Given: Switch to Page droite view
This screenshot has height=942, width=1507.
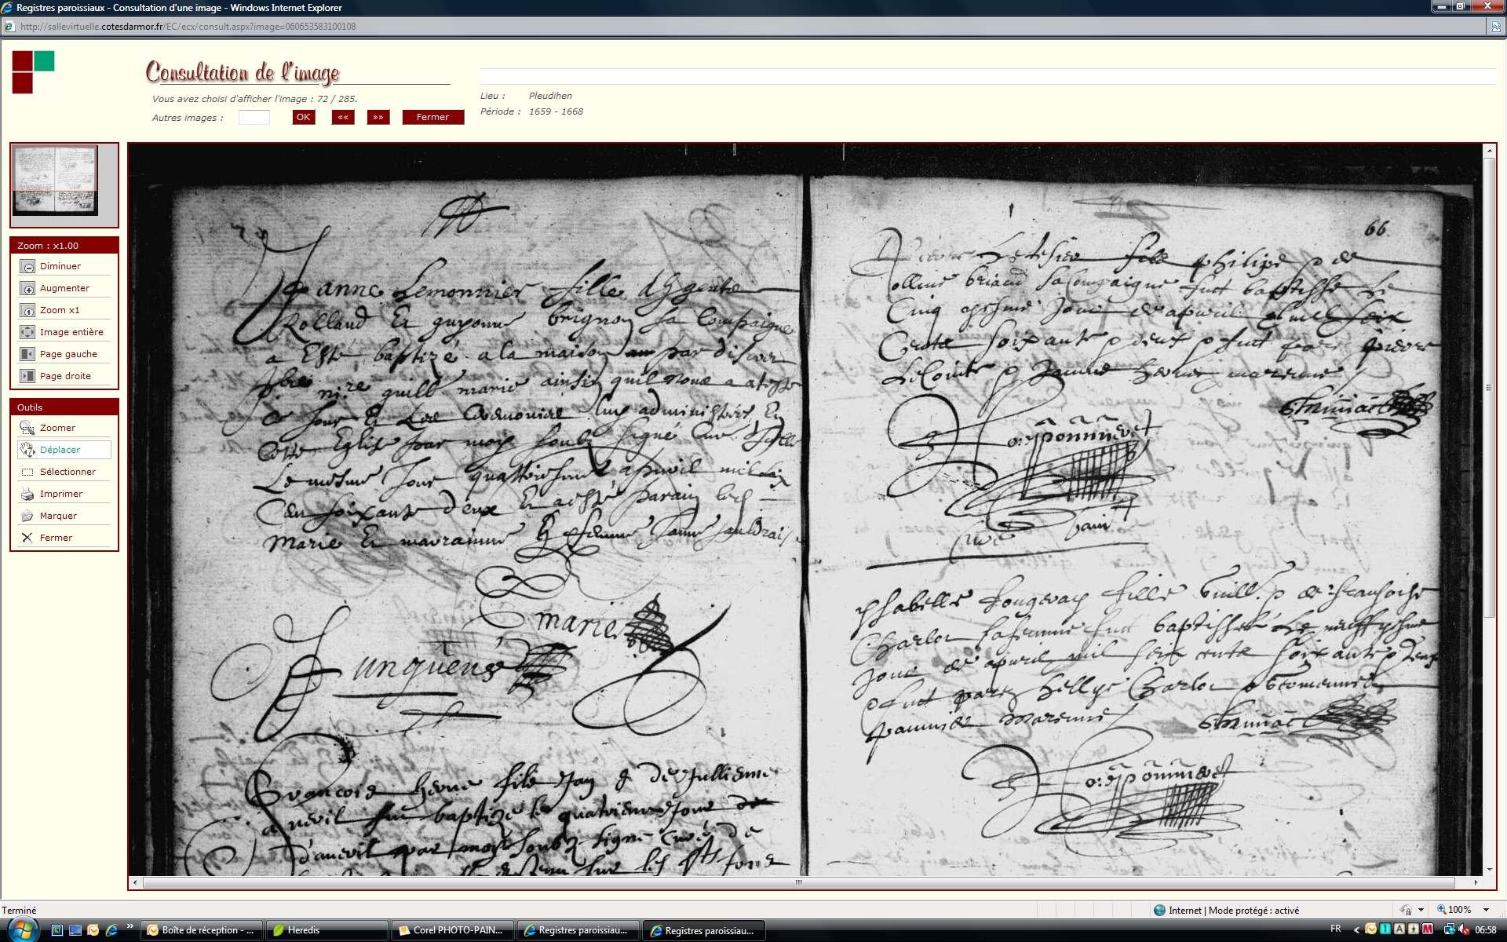Looking at the screenshot, I should (27, 377).
